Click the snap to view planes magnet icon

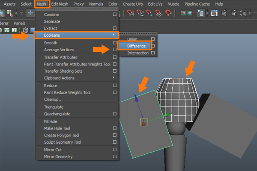point(160,13)
